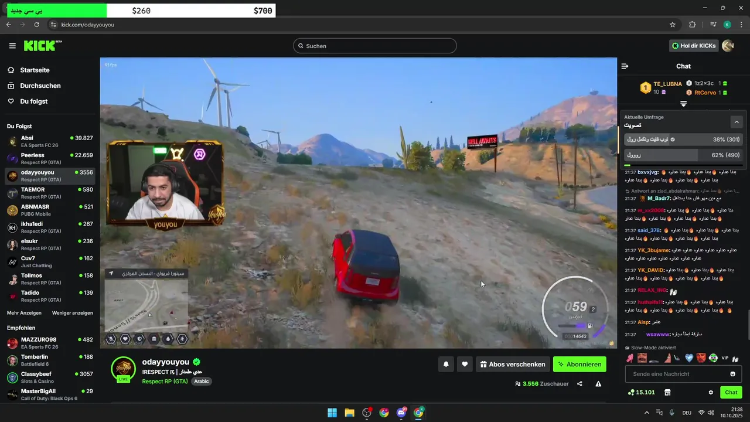Click the report warning triangle icon

point(598,384)
